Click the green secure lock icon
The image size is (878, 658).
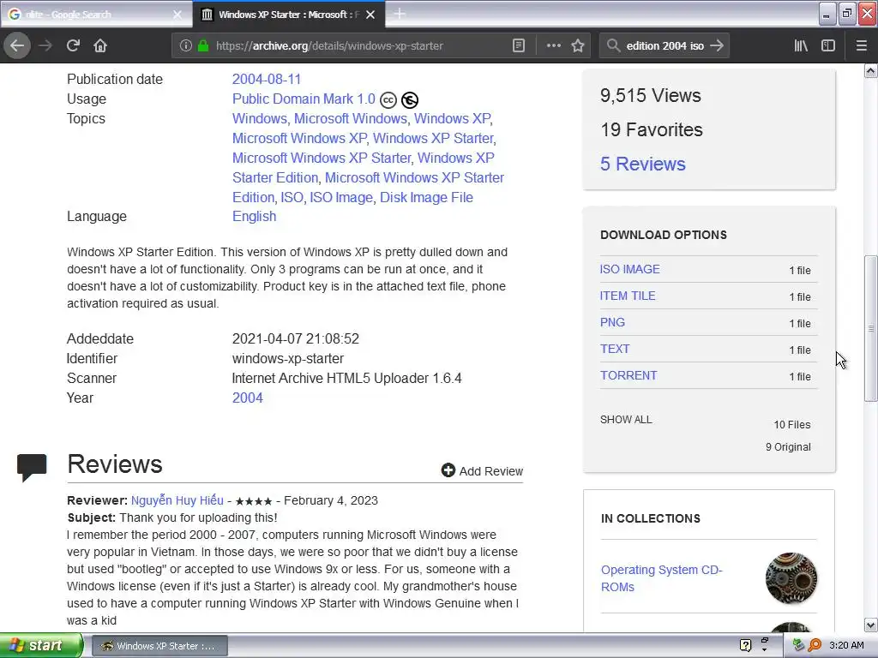tap(202, 45)
